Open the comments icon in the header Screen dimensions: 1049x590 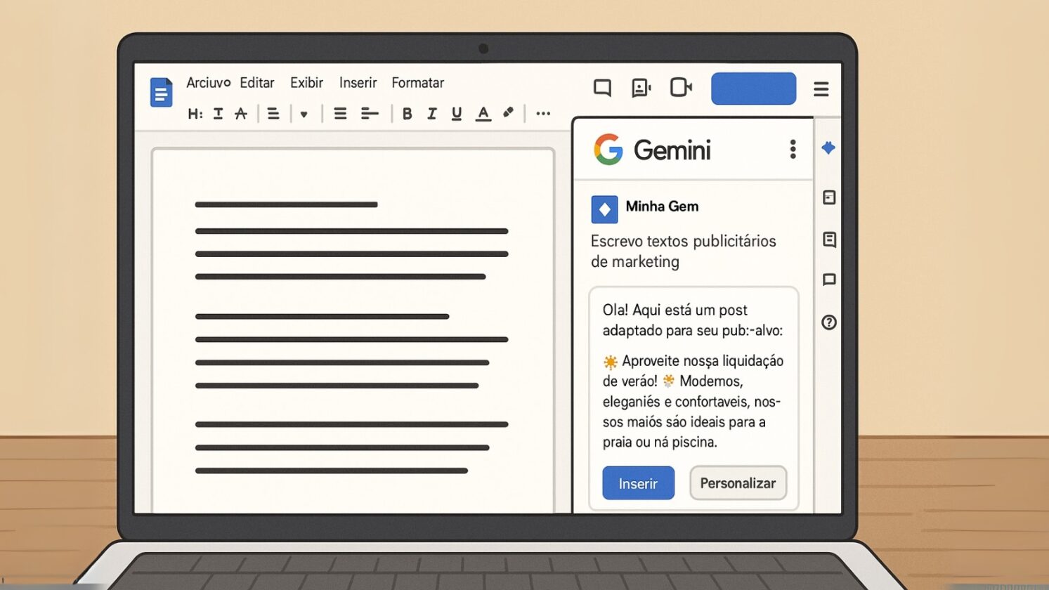click(602, 87)
